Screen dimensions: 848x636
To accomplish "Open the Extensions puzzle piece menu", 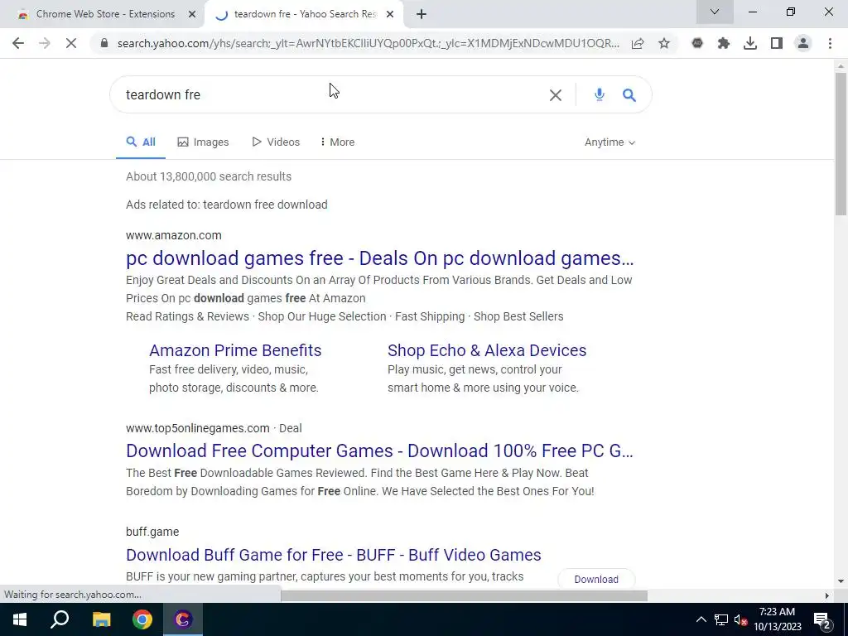I will pos(724,43).
